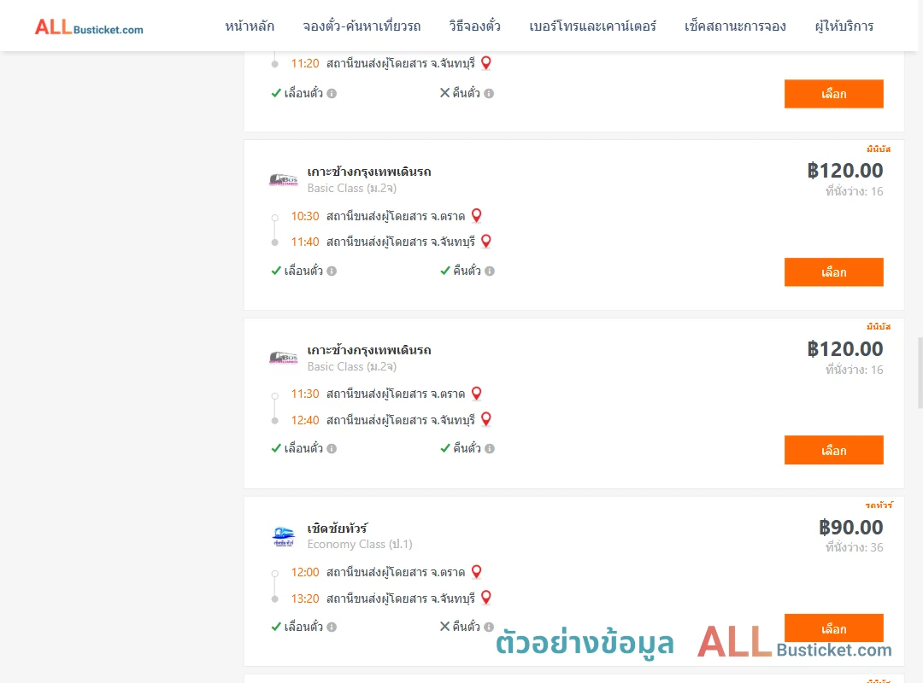Click operator logo on the 11:30 trip card

coord(283,358)
